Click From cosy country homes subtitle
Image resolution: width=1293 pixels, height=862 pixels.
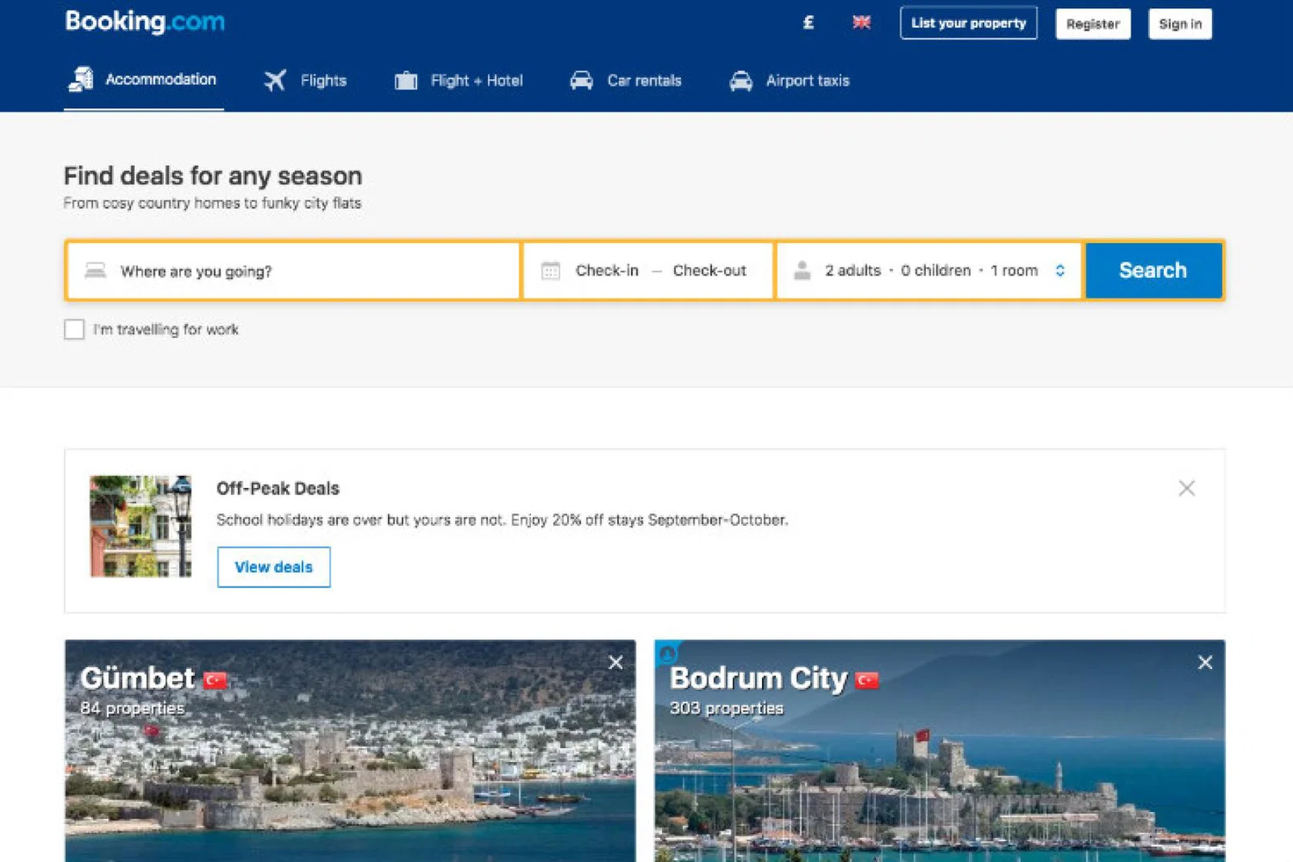[213, 204]
